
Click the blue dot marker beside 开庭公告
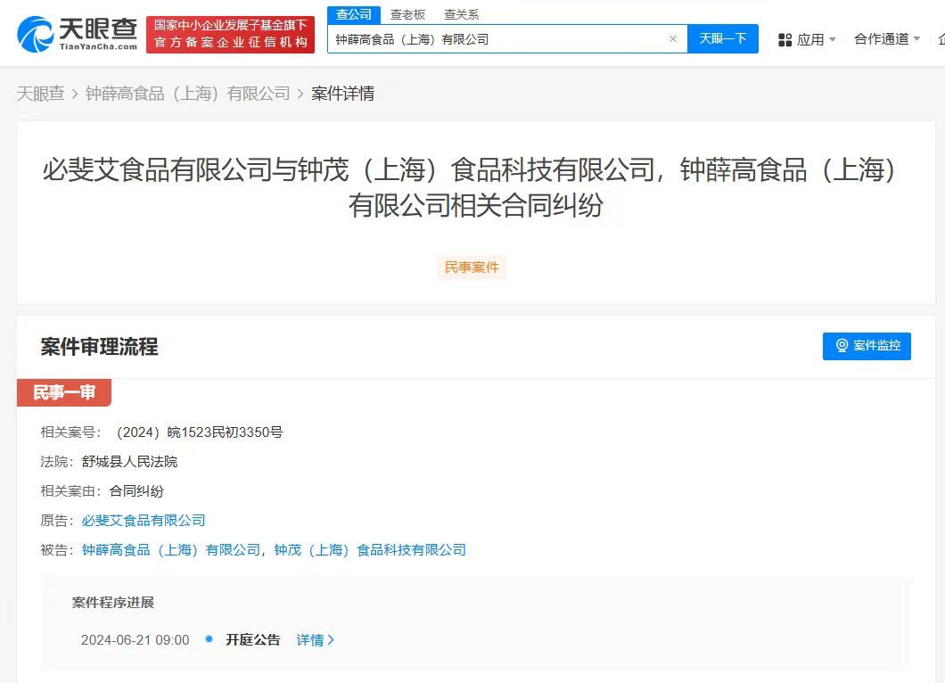208,639
